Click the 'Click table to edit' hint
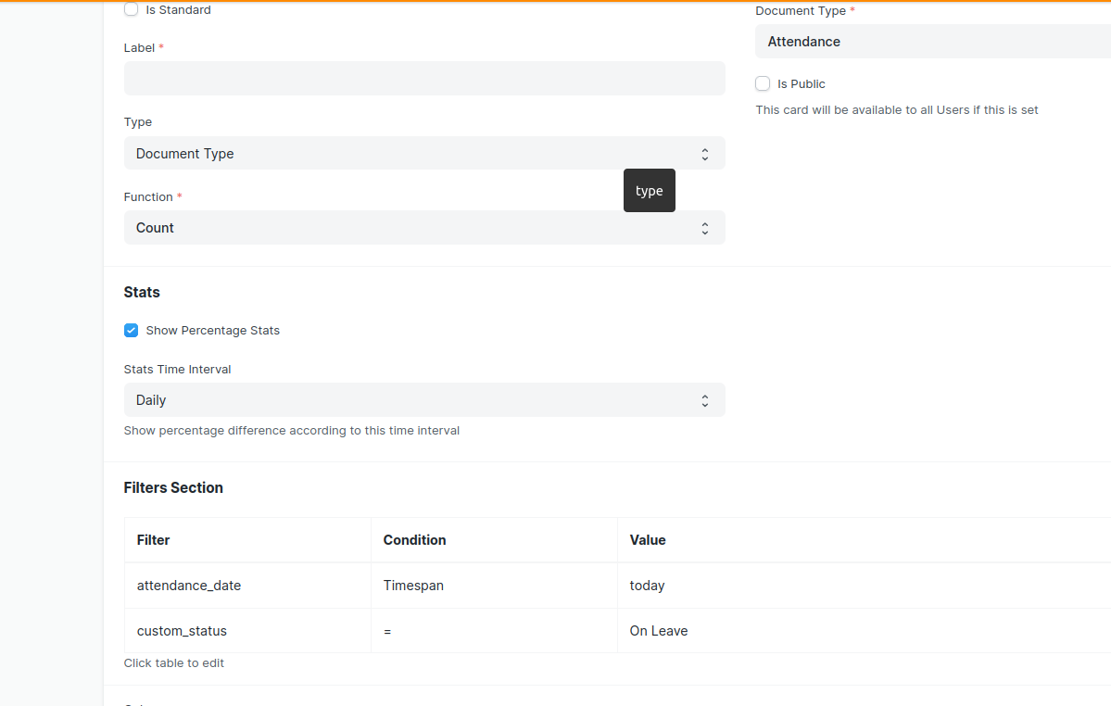1111x706 pixels. pos(173,663)
